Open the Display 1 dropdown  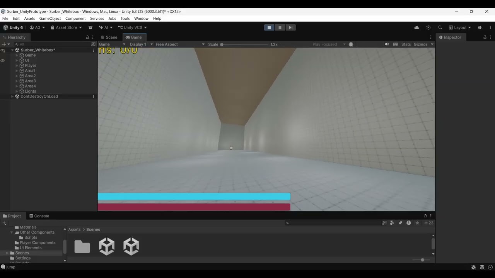(141, 44)
